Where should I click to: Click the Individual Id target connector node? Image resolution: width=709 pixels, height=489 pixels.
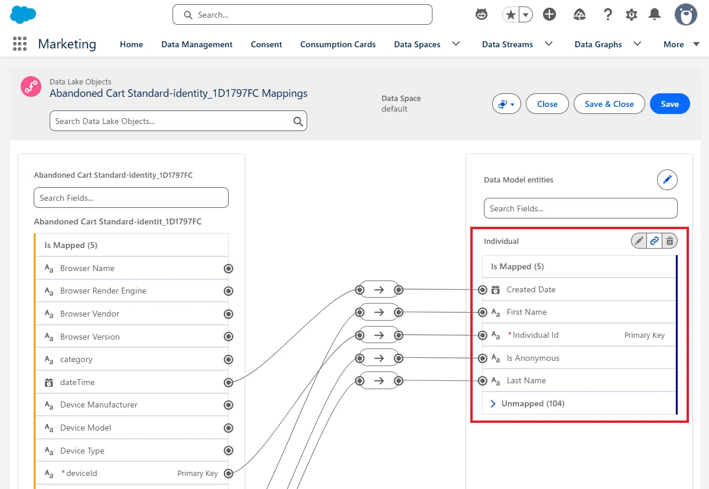[483, 335]
